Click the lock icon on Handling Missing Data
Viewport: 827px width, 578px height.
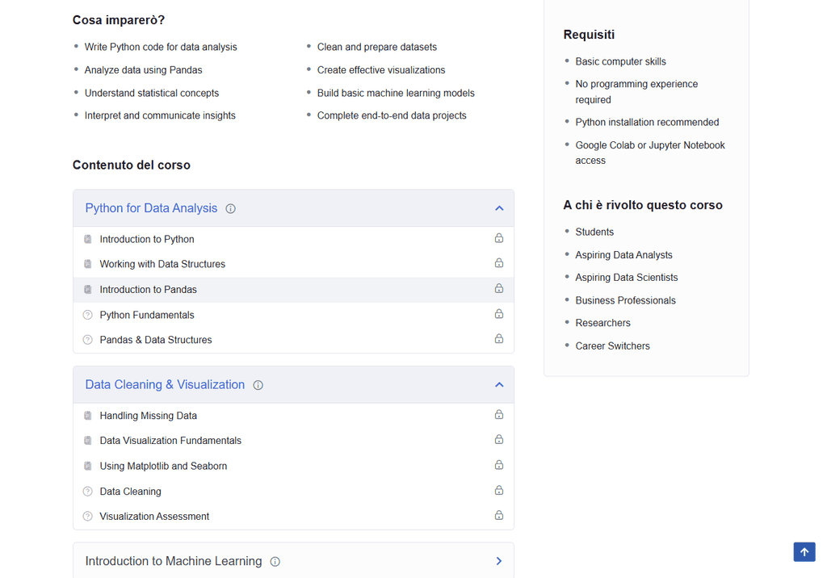[499, 415]
